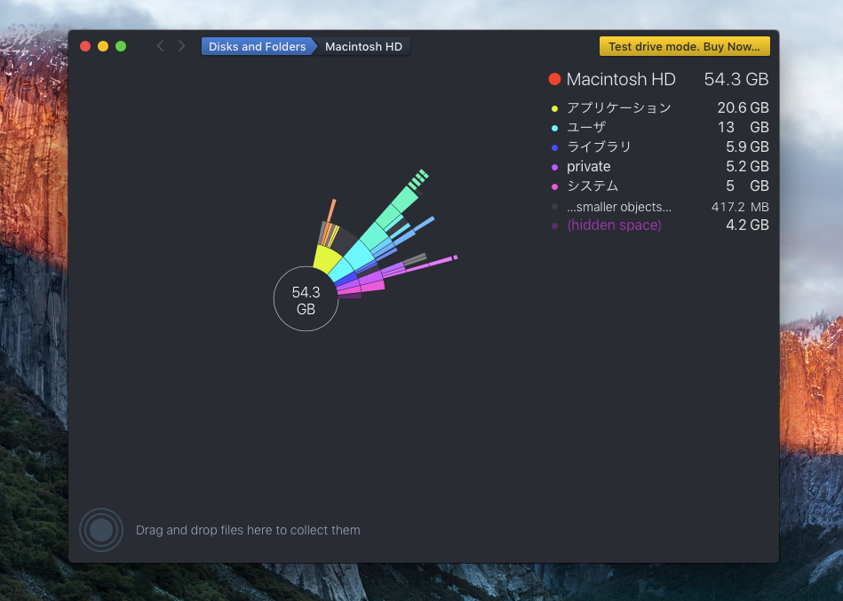The height and width of the screenshot is (601, 843).
Task: Open the システム folder entry
Action: pos(592,186)
